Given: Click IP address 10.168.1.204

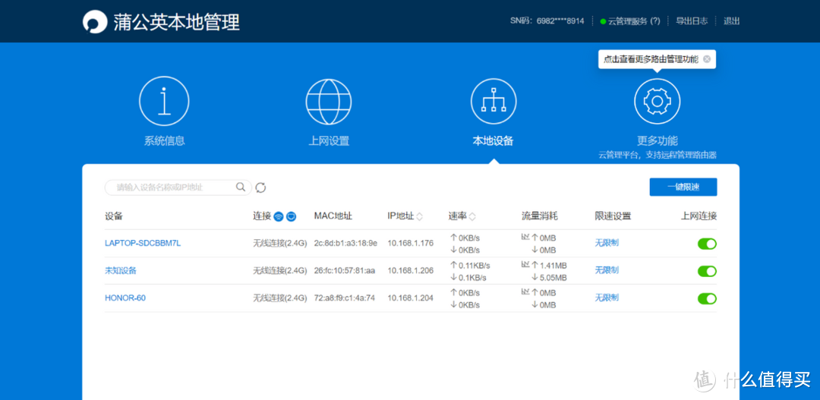Looking at the screenshot, I should click(411, 298).
